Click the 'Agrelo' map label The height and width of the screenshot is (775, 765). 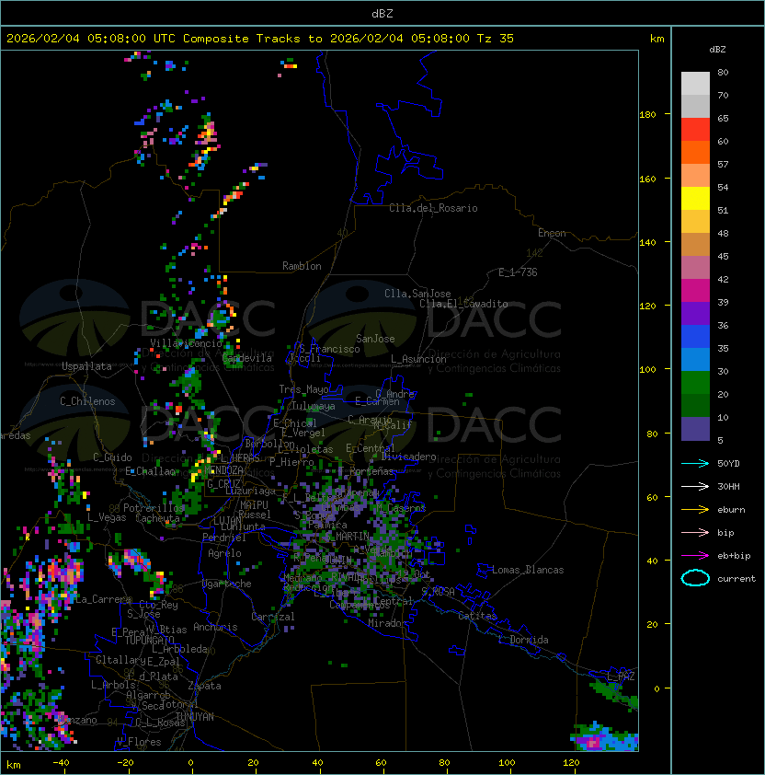coord(224,553)
